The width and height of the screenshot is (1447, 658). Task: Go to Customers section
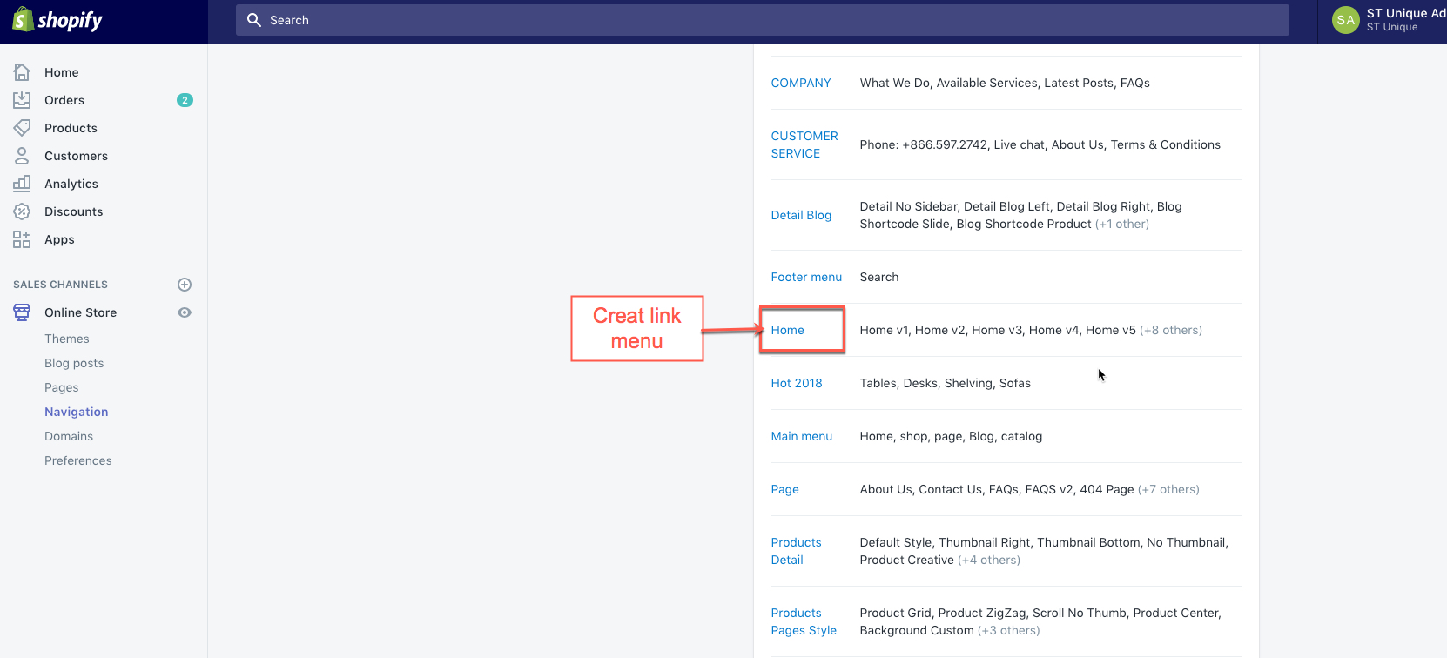(76, 156)
